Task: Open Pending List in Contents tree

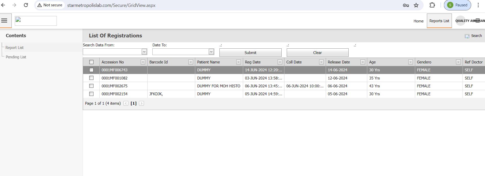Action: (16, 57)
